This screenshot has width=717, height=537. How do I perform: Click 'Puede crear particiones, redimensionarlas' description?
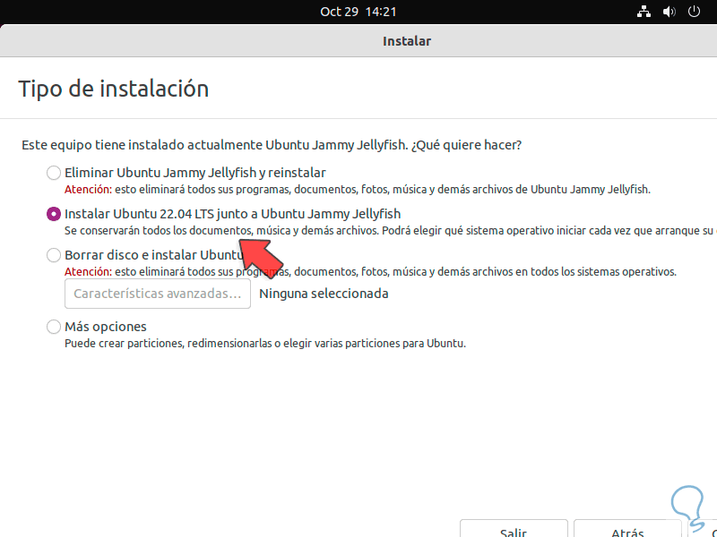(x=265, y=344)
